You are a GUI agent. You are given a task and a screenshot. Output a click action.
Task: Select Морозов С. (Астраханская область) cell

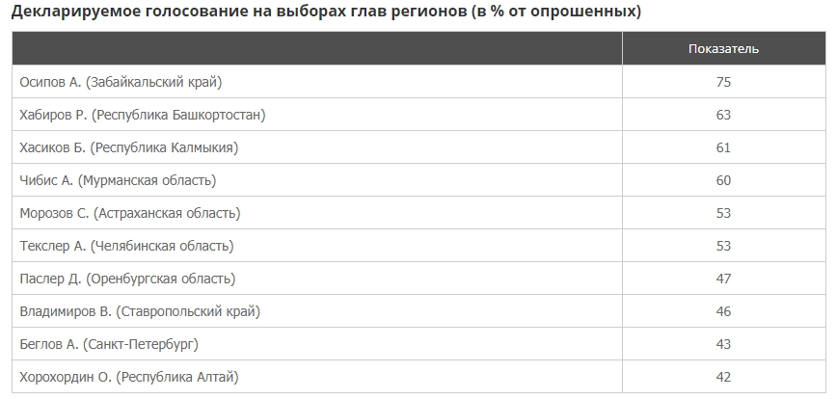click(130, 213)
